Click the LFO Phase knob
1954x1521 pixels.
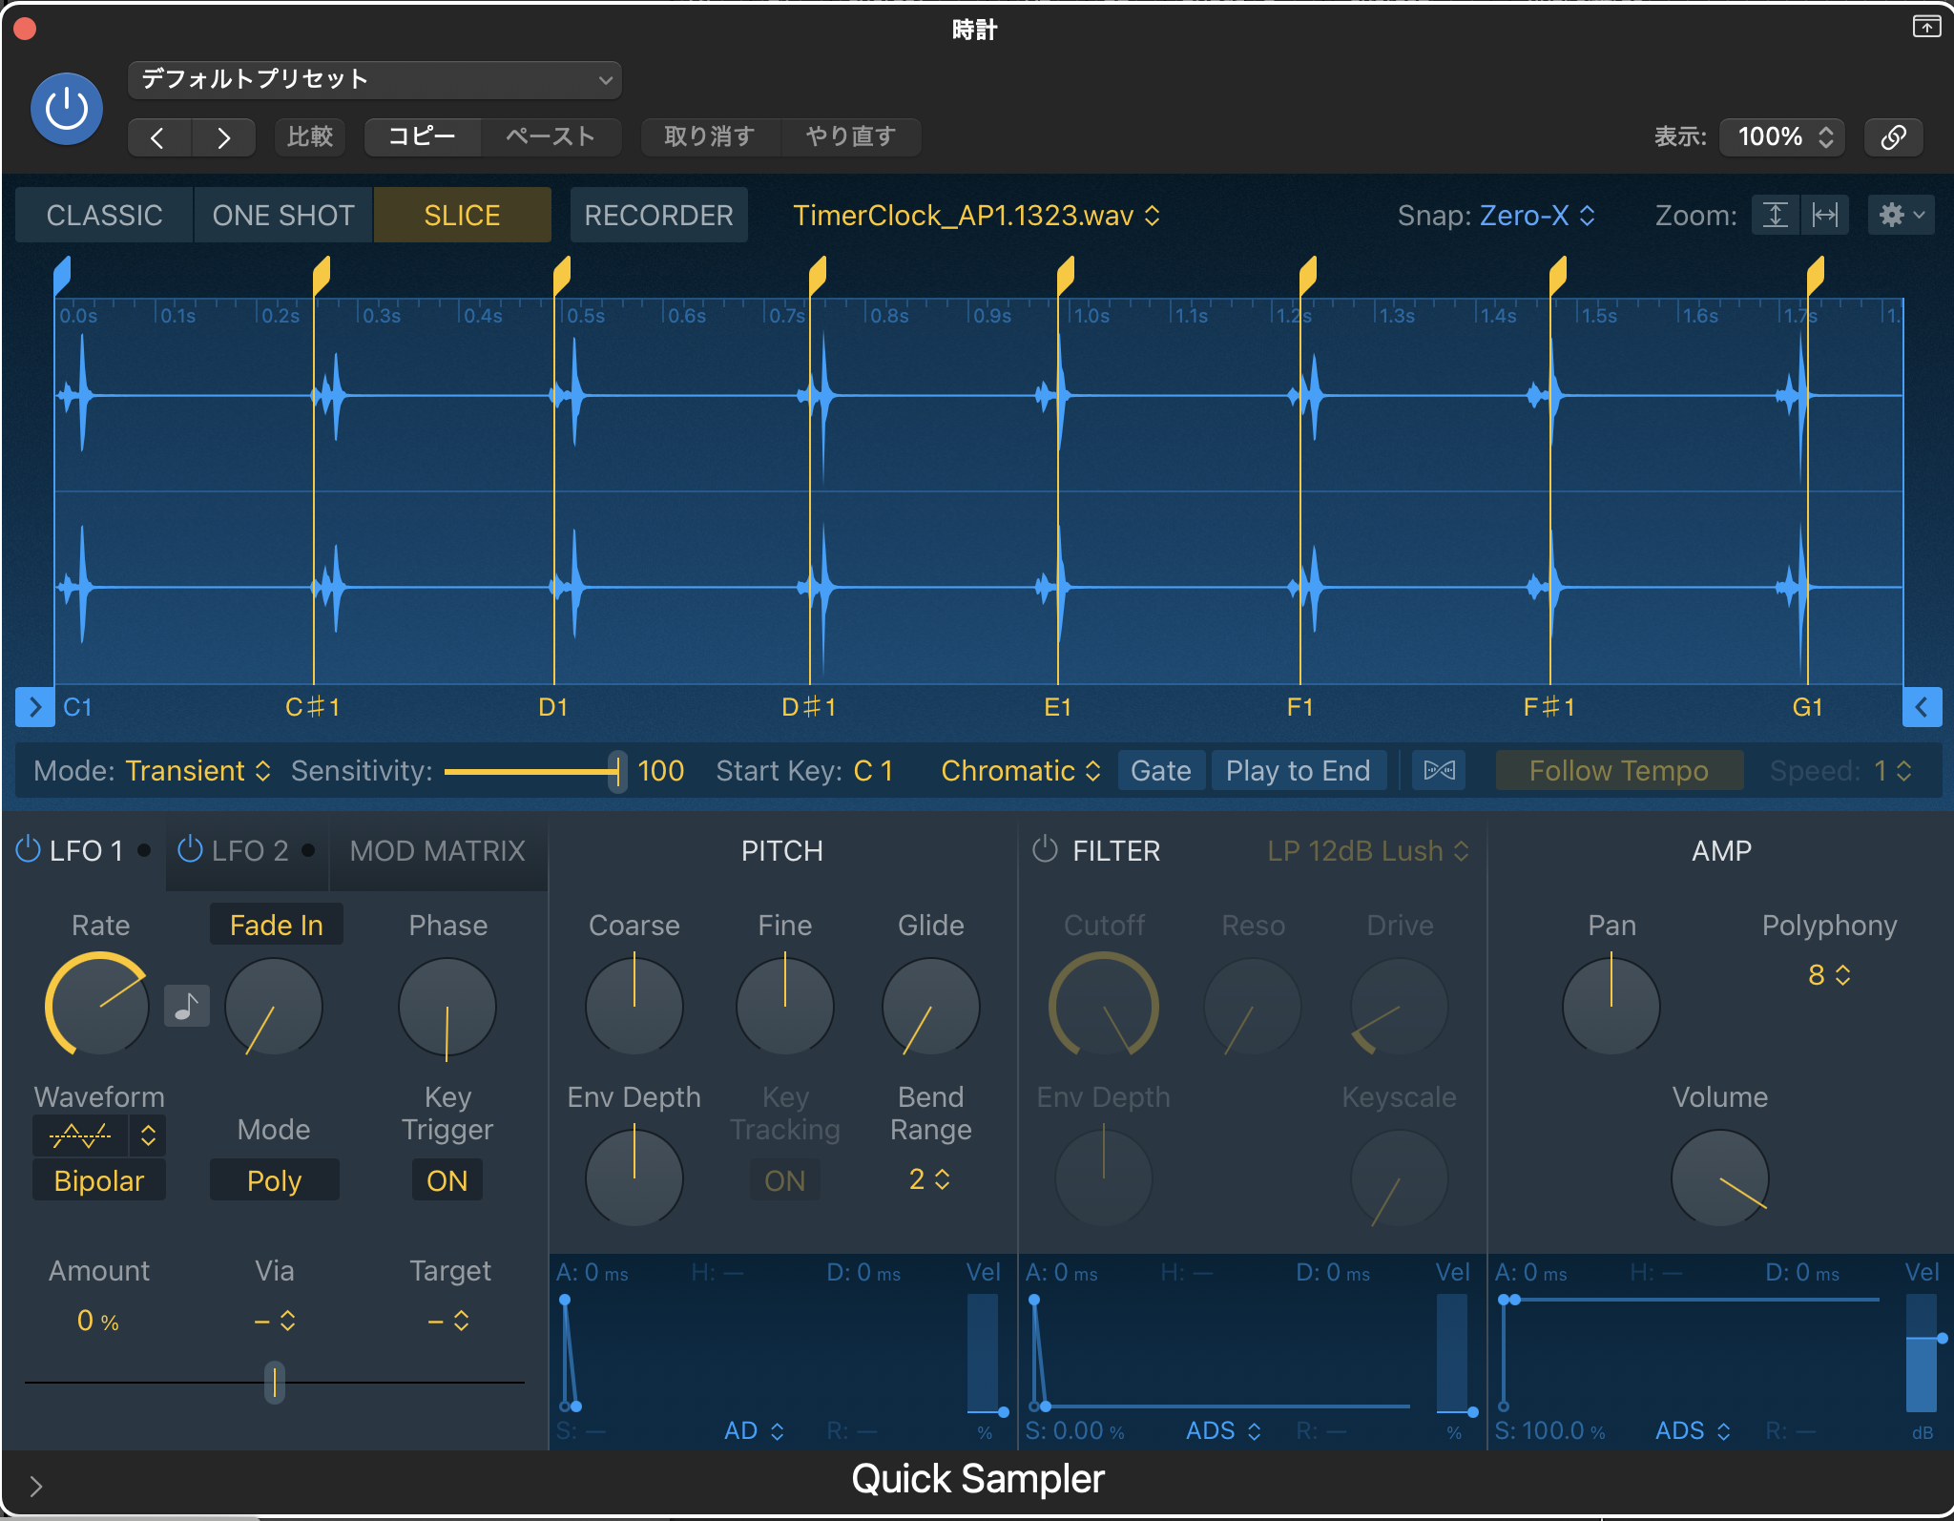click(x=447, y=1006)
